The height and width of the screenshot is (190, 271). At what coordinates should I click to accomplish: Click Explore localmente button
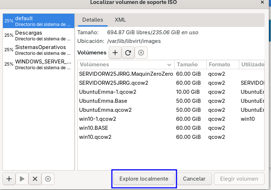coord(144,179)
